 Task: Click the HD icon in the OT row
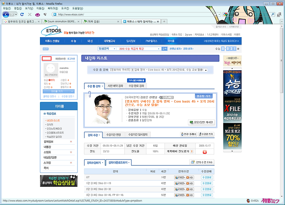190,177
